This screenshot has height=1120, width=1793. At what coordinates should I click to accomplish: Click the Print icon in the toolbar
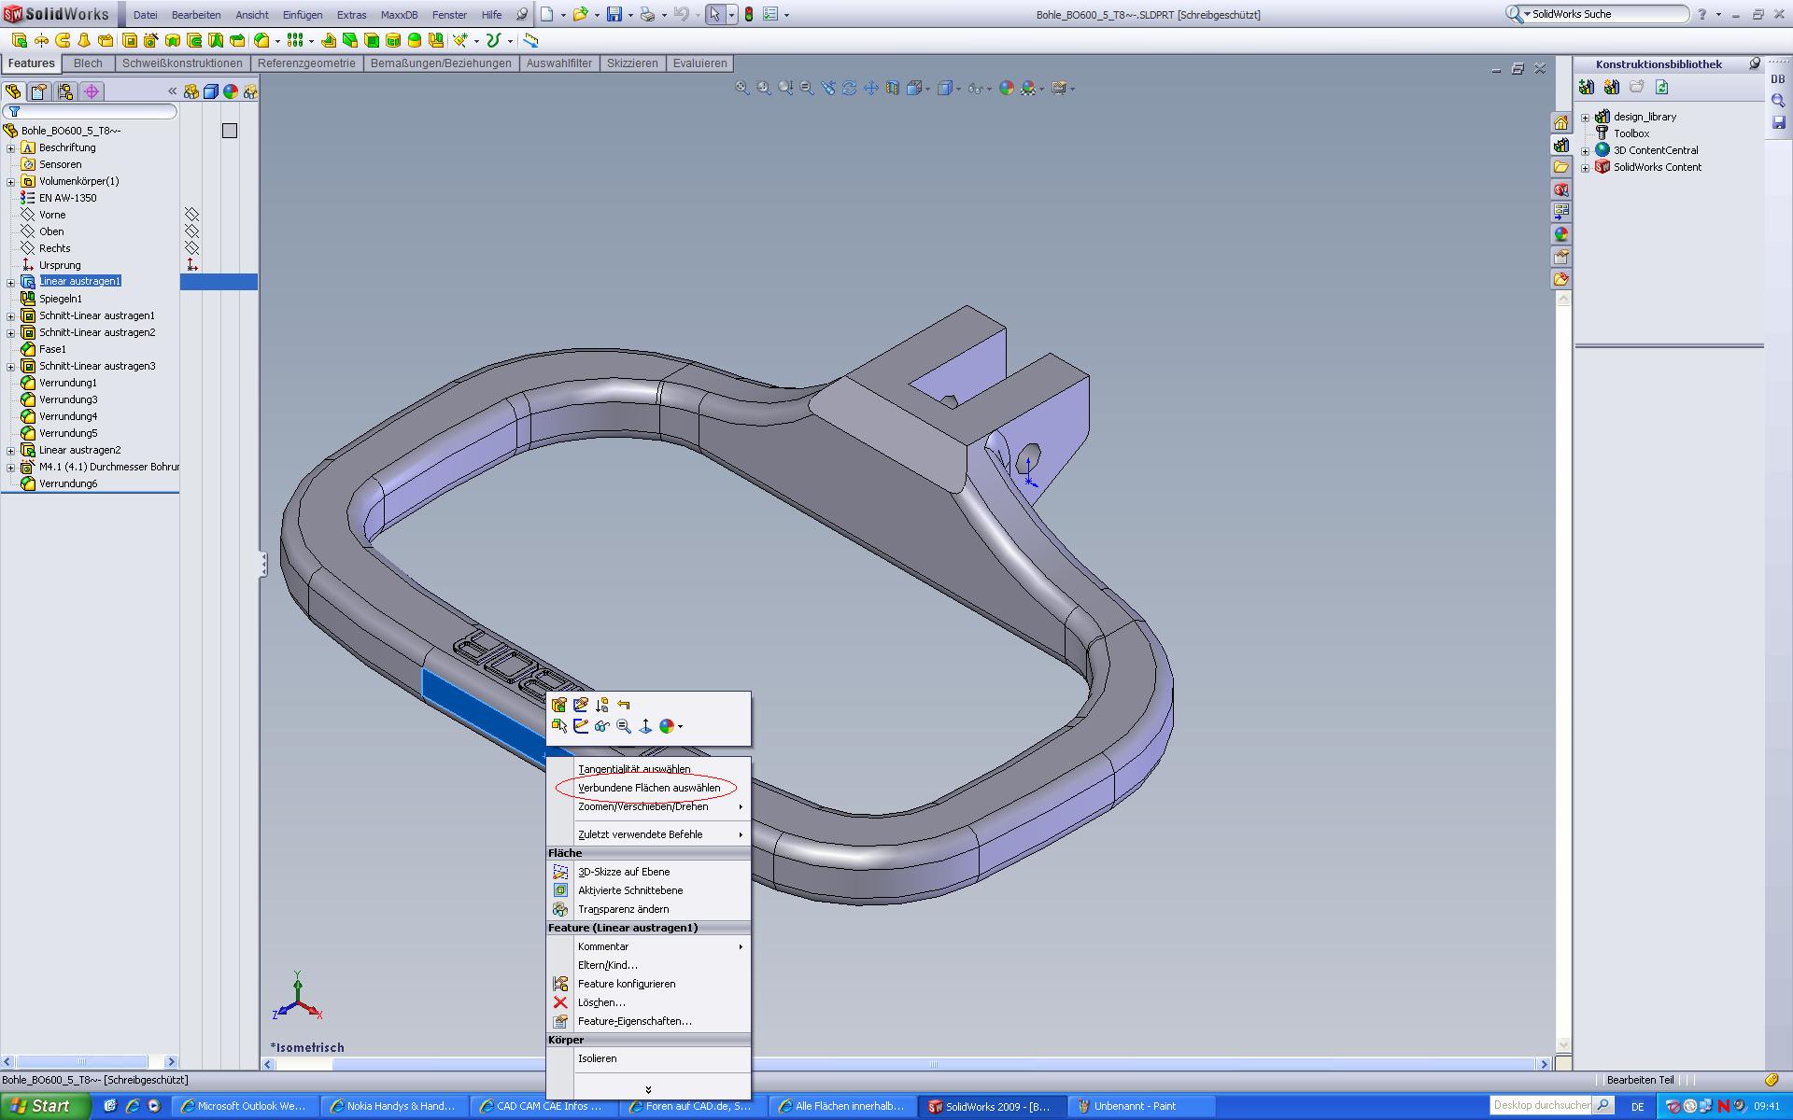click(x=646, y=14)
